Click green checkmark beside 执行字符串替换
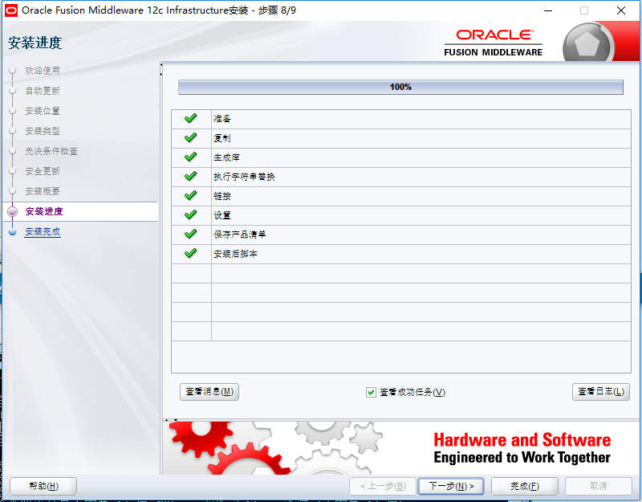The width and height of the screenshot is (642, 502). click(190, 176)
